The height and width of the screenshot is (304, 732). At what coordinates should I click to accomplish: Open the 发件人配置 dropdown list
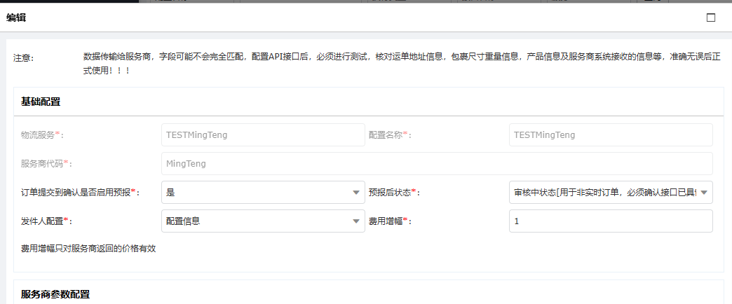point(262,221)
